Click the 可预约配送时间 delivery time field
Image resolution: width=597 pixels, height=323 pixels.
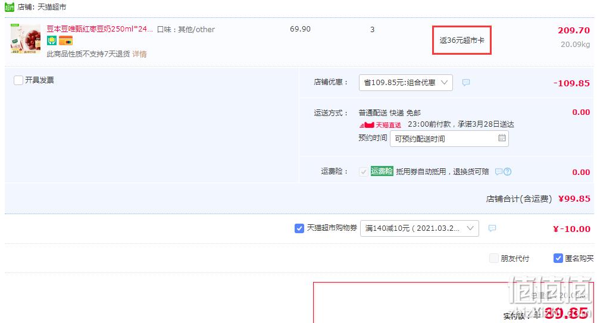click(449, 139)
